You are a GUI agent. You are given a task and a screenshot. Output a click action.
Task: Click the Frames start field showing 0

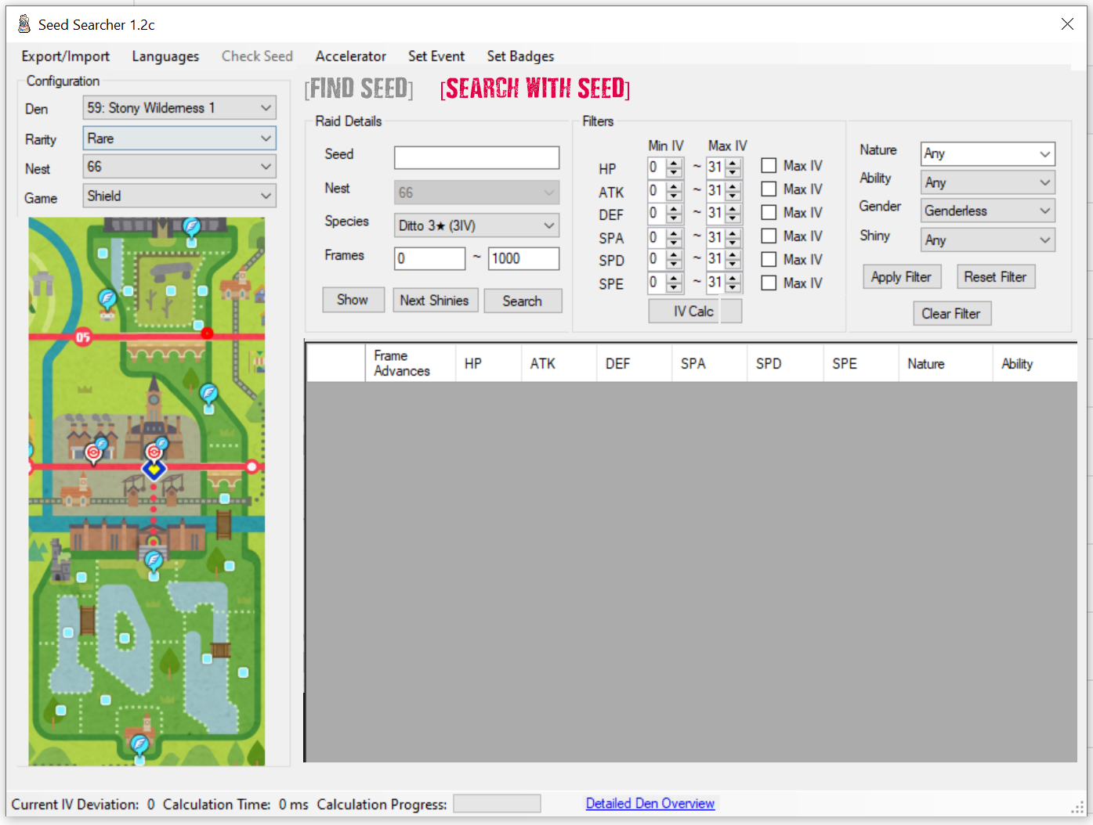click(x=429, y=258)
